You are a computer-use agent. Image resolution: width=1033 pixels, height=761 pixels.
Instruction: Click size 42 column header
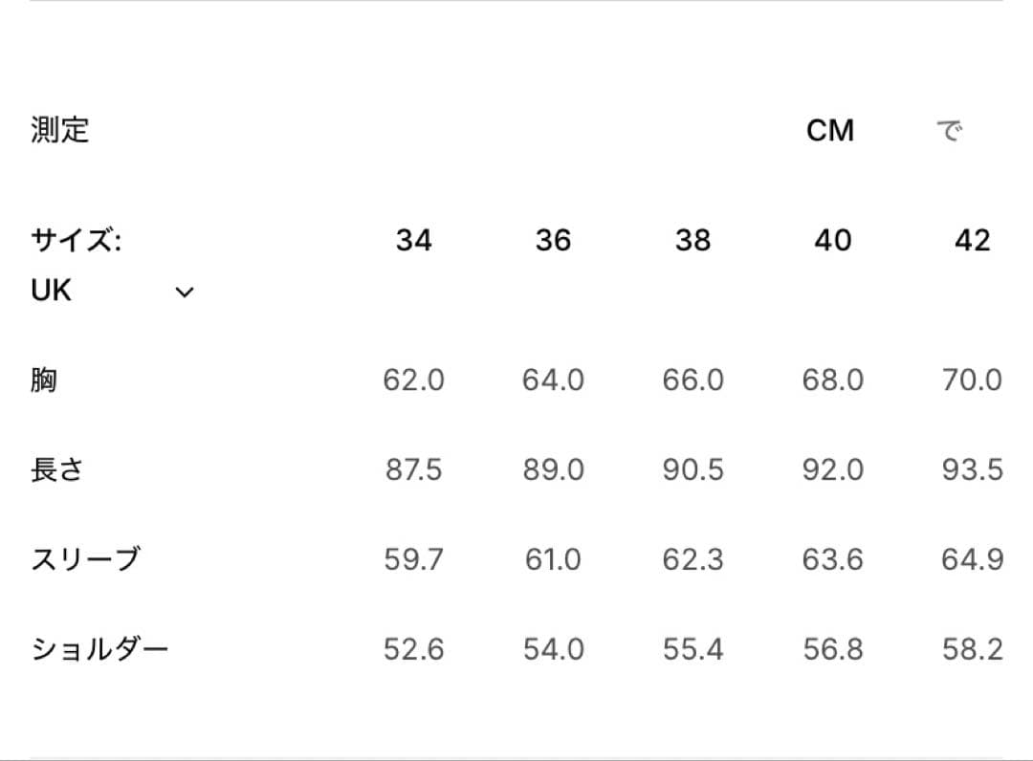point(972,240)
